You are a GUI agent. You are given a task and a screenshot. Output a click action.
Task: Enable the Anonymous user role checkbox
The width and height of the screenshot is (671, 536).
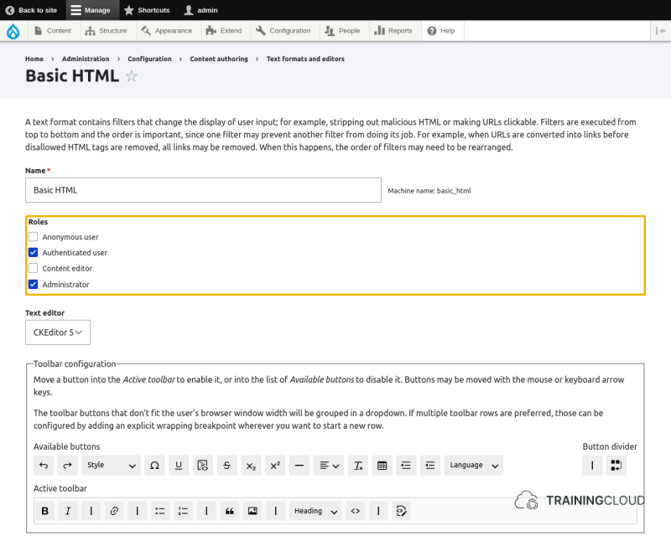pyautogui.click(x=33, y=237)
